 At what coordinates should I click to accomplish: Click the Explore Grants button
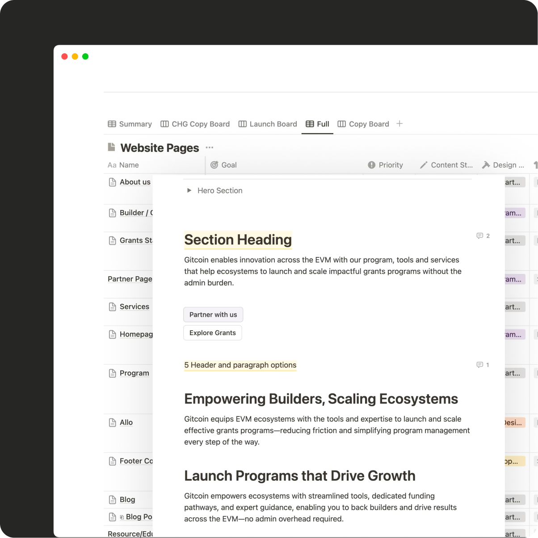(x=212, y=332)
